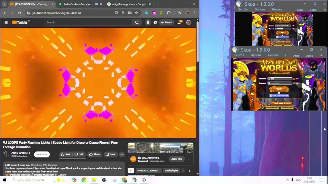This screenshot has height=184, width=328.
Task: Open Helpers menu in back Skua window
Action: 277,9
